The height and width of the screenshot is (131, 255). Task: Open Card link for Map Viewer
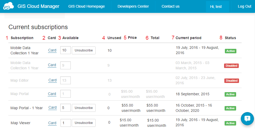click(x=52, y=123)
